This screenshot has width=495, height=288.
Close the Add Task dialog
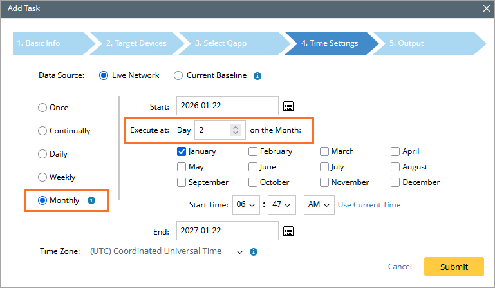pyautogui.click(x=487, y=9)
